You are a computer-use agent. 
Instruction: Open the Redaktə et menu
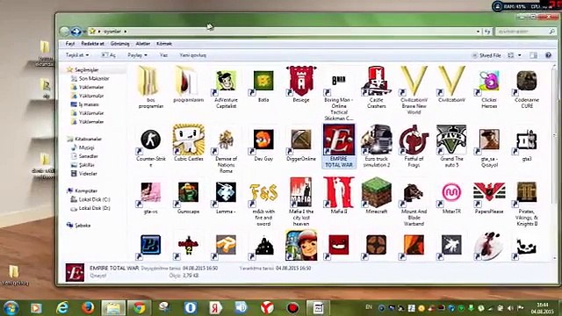click(92, 44)
